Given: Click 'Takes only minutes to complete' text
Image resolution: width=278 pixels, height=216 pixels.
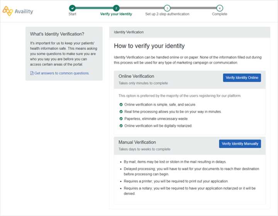Looking at the screenshot, I should [143, 83].
